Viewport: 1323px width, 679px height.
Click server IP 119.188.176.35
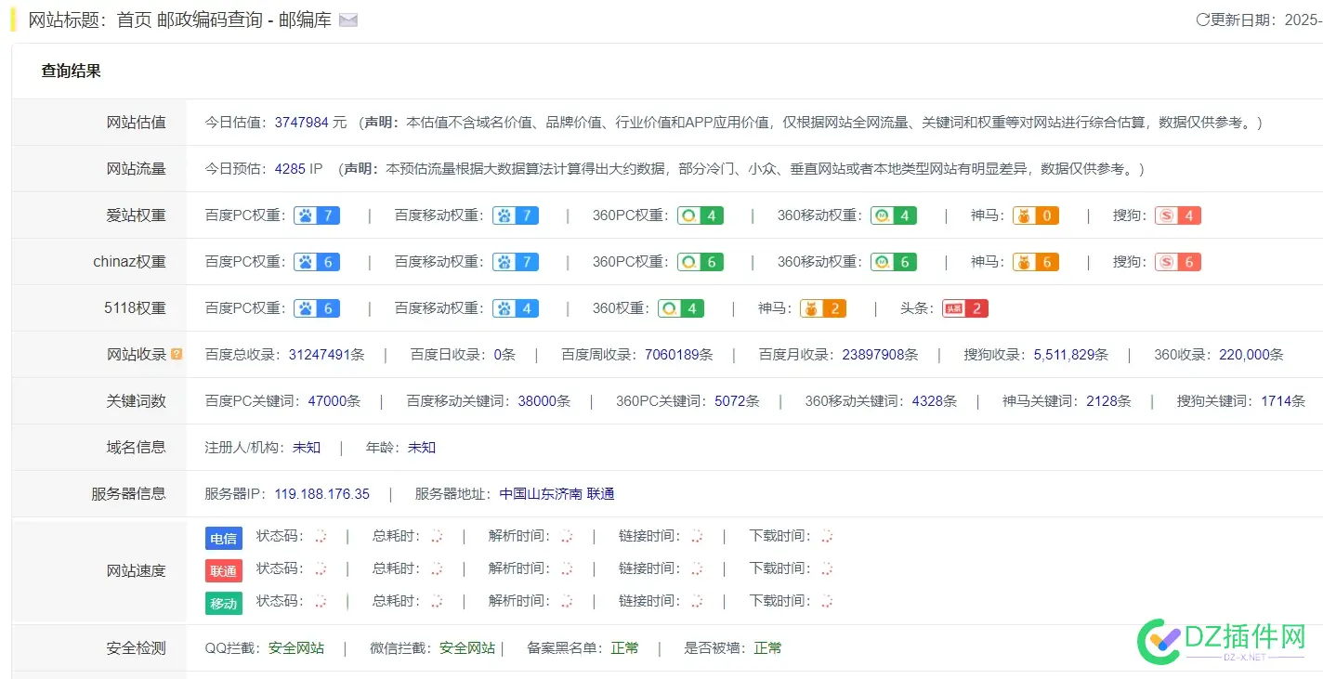coord(321,493)
